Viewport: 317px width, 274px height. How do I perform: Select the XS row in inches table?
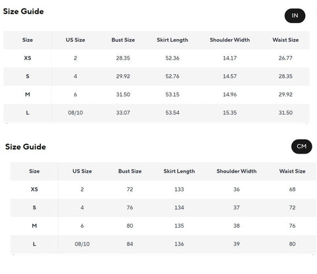(157, 58)
